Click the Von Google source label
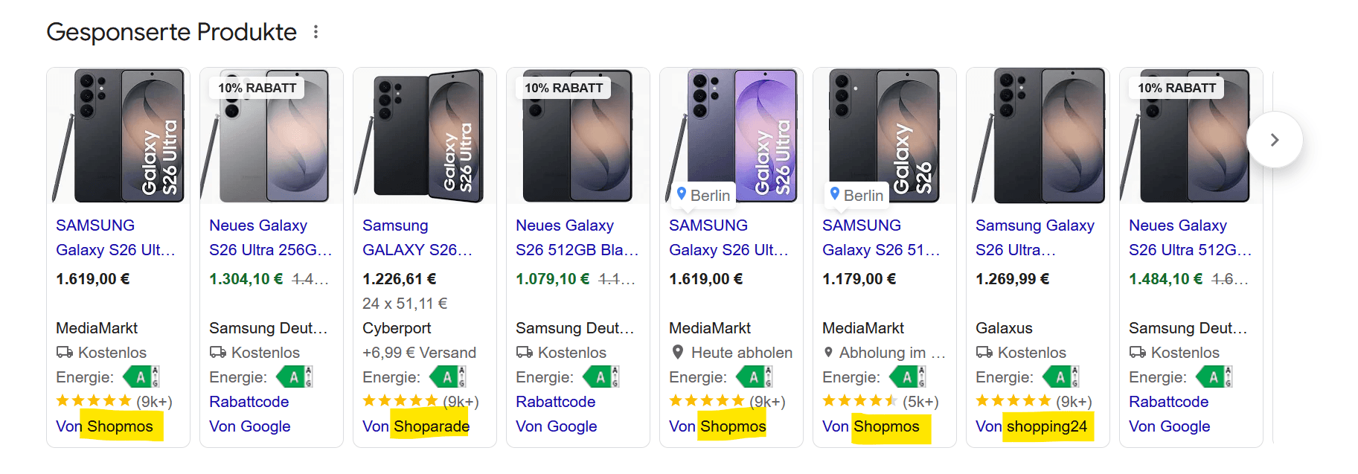Screen dimensions: 1358x474 249,426
